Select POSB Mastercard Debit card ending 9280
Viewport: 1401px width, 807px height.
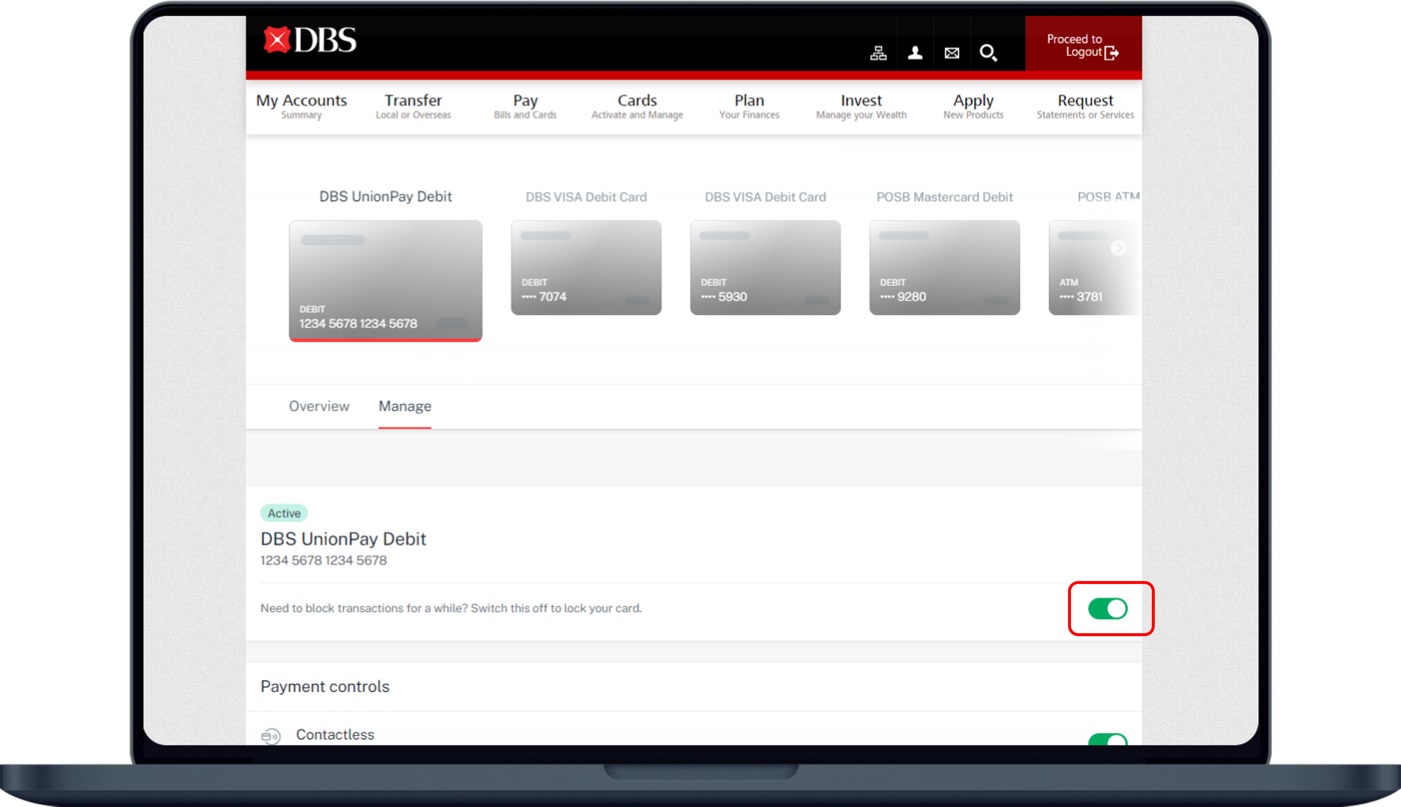click(x=944, y=268)
